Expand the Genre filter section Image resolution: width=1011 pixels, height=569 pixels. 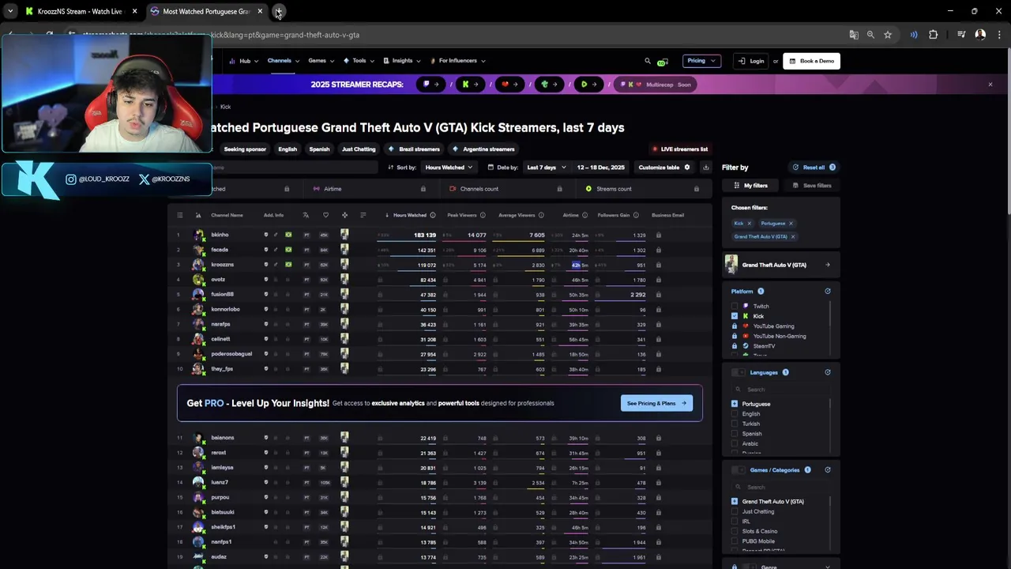point(828,567)
